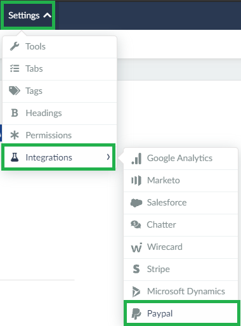
Task: Click the tag icon next to Tags
Action: pos(15,91)
